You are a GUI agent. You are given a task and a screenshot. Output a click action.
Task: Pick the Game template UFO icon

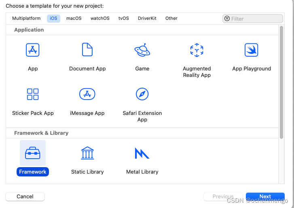pyautogui.click(x=142, y=50)
